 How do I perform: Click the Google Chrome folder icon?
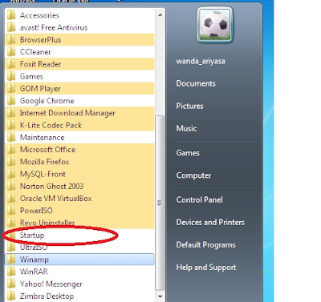(x=11, y=101)
